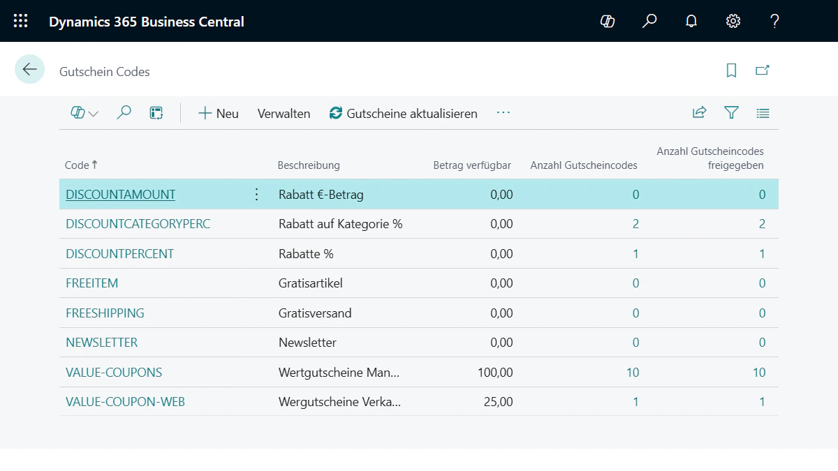Open the help question mark
Viewport: 838px width, 471px height.
774,21
